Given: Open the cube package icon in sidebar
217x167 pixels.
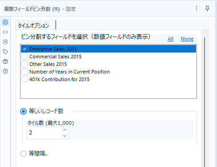Looking at the screenshot, I should [5, 61].
